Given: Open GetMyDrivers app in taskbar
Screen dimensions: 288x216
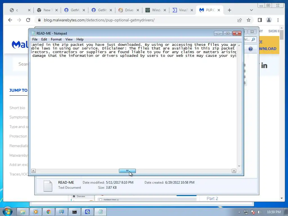Looking at the screenshot, I should tap(87, 212).
